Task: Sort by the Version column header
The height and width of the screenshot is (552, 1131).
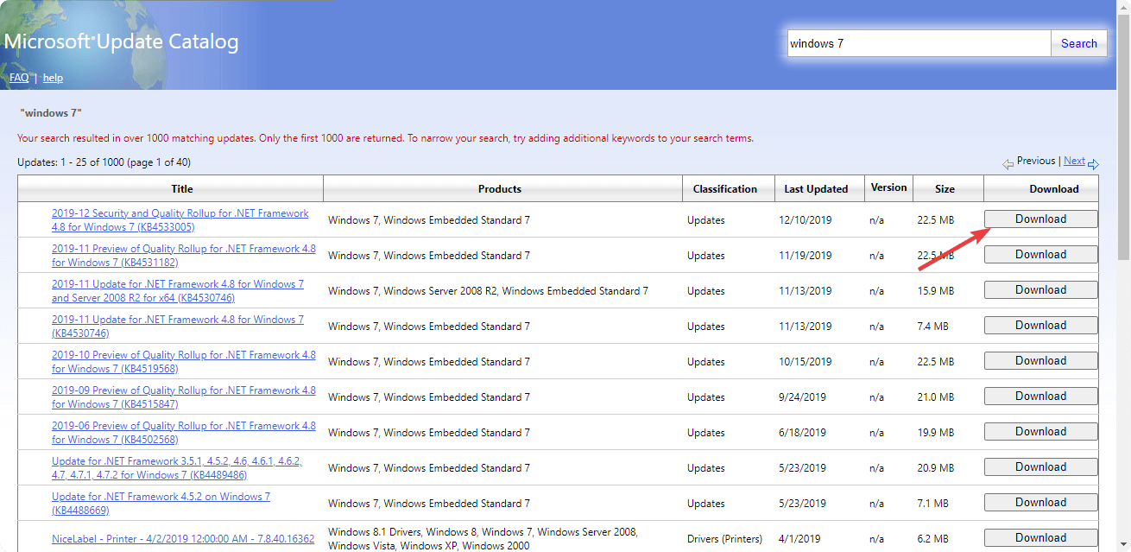Action: tap(889, 187)
